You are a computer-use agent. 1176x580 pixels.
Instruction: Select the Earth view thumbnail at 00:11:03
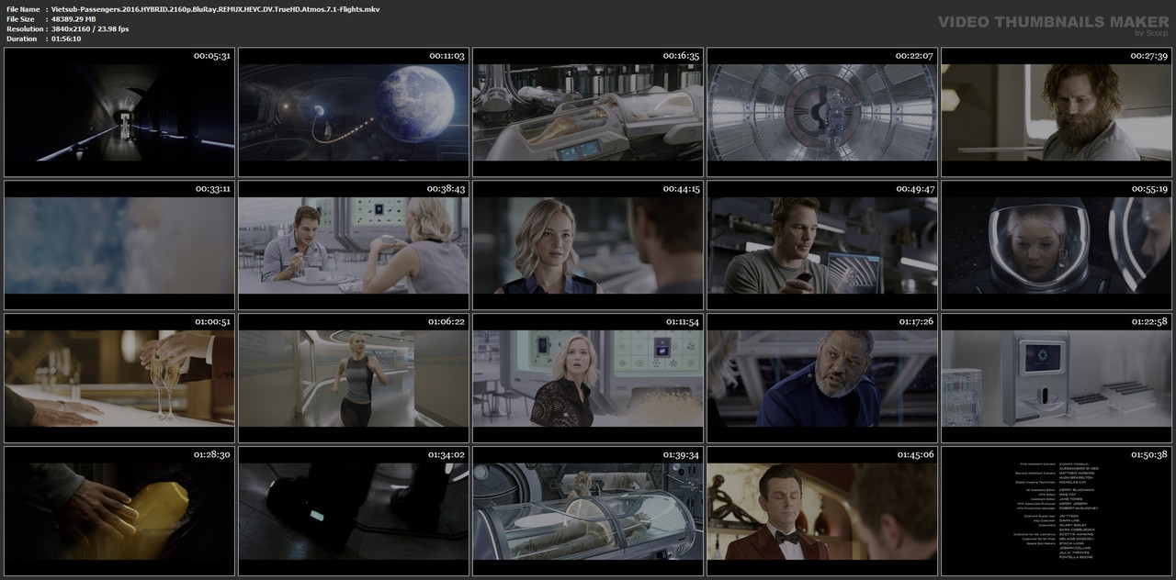pos(354,112)
